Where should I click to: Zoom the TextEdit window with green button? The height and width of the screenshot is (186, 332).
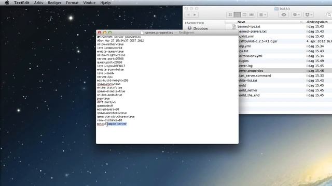[x=109, y=33]
